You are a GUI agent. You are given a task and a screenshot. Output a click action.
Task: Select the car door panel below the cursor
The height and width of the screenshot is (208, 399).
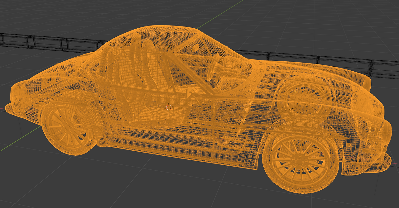pyautogui.click(x=175, y=125)
